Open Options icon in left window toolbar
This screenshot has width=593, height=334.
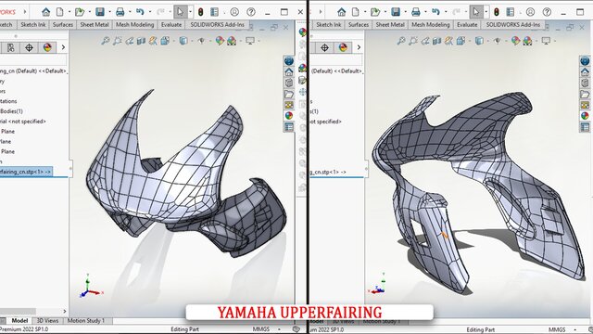[214, 12]
